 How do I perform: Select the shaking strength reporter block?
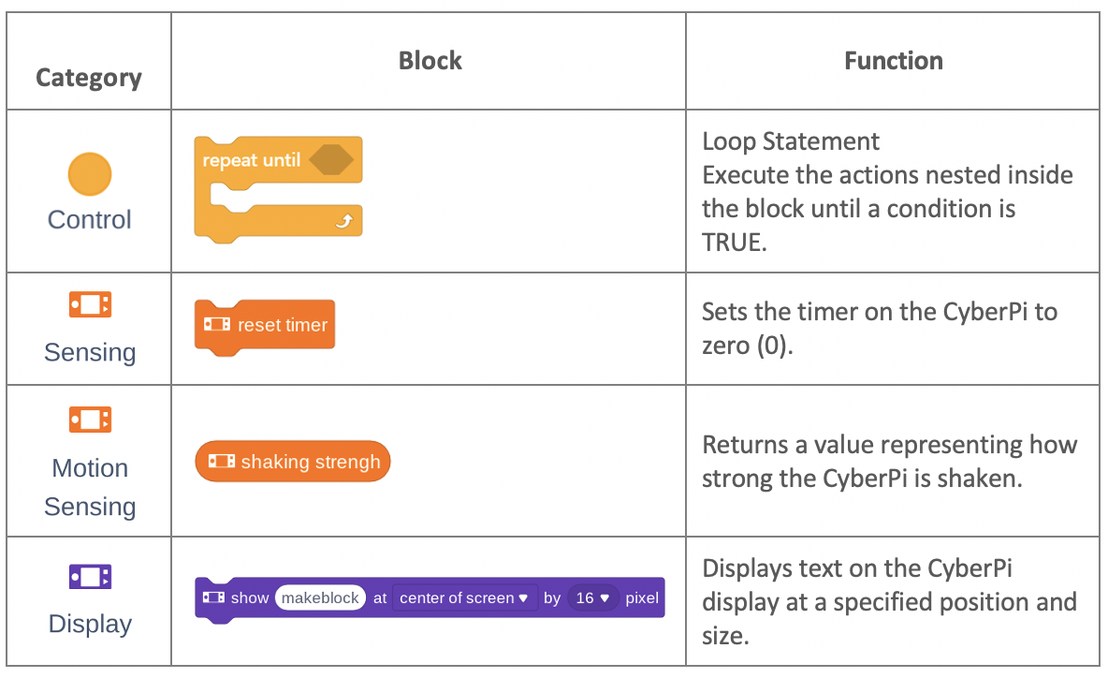point(293,461)
